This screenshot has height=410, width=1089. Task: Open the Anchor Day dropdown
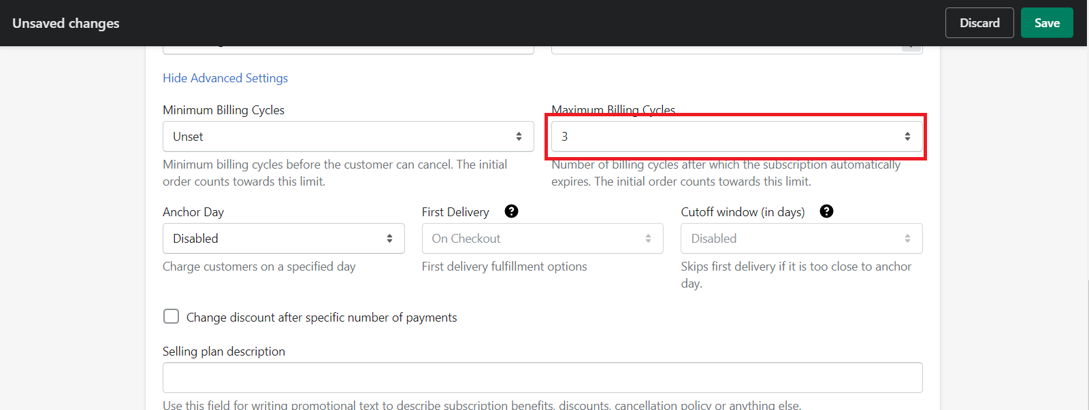pyautogui.click(x=284, y=239)
